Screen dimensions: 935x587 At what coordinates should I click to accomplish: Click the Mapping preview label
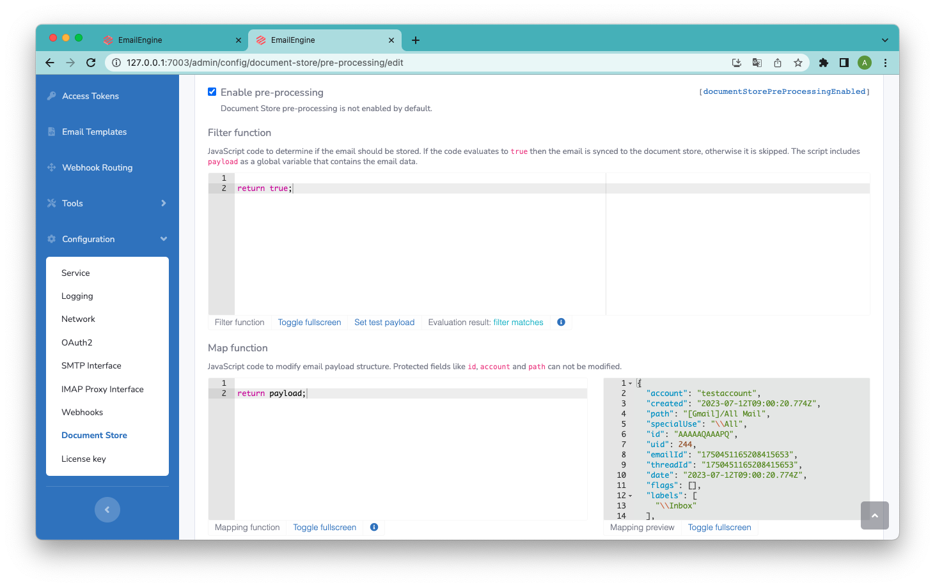(642, 528)
